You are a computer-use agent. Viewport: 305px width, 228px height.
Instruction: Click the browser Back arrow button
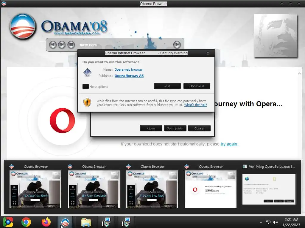pos(53,45)
